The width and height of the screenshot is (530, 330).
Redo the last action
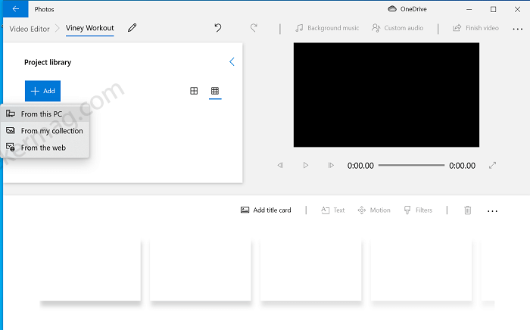click(x=254, y=28)
